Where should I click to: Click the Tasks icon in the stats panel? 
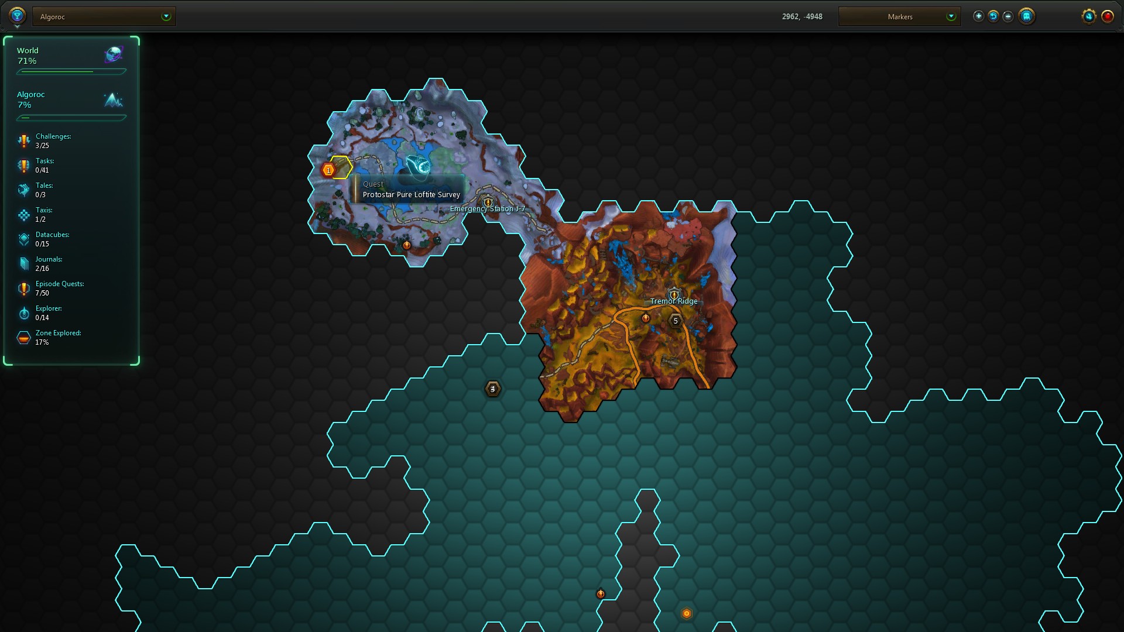[x=23, y=166]
